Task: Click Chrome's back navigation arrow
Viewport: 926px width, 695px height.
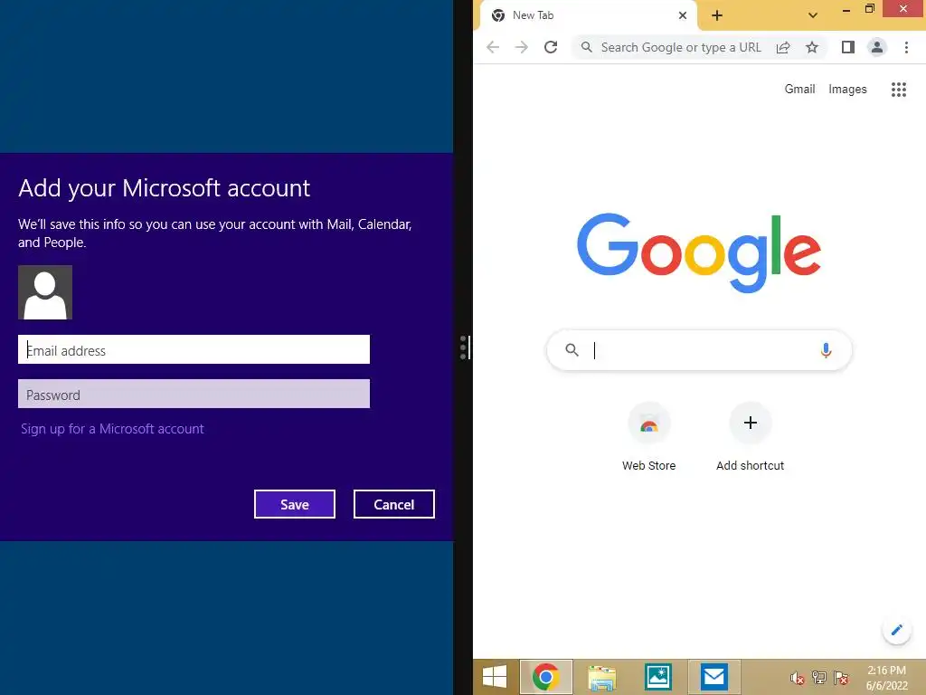Action: (x=493, y=47)
